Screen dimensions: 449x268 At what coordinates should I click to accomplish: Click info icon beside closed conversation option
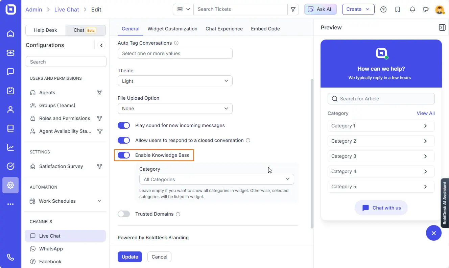(x=248, y=140)
